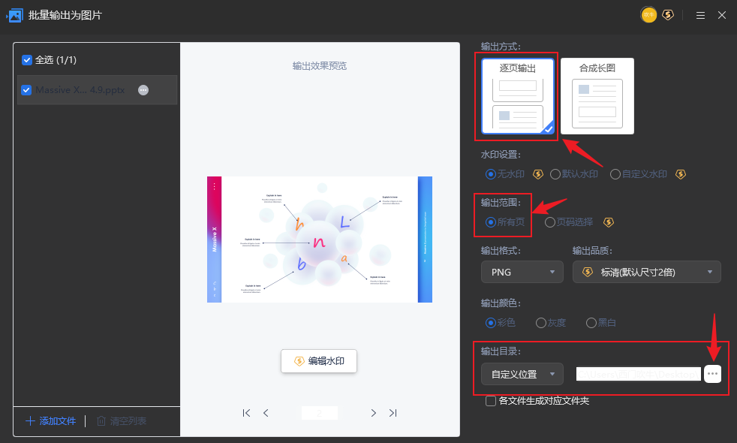Select the 合成长图 output mode card

click(597, 96)
